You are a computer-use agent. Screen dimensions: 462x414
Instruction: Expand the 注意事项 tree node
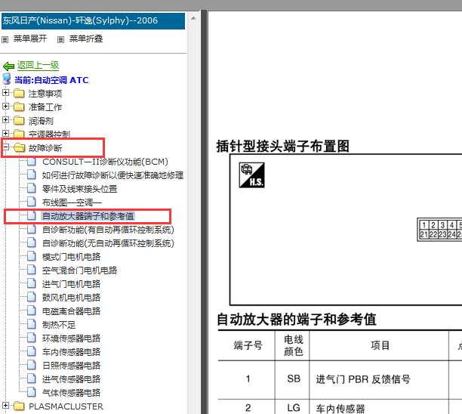click(x=5, y=93)
